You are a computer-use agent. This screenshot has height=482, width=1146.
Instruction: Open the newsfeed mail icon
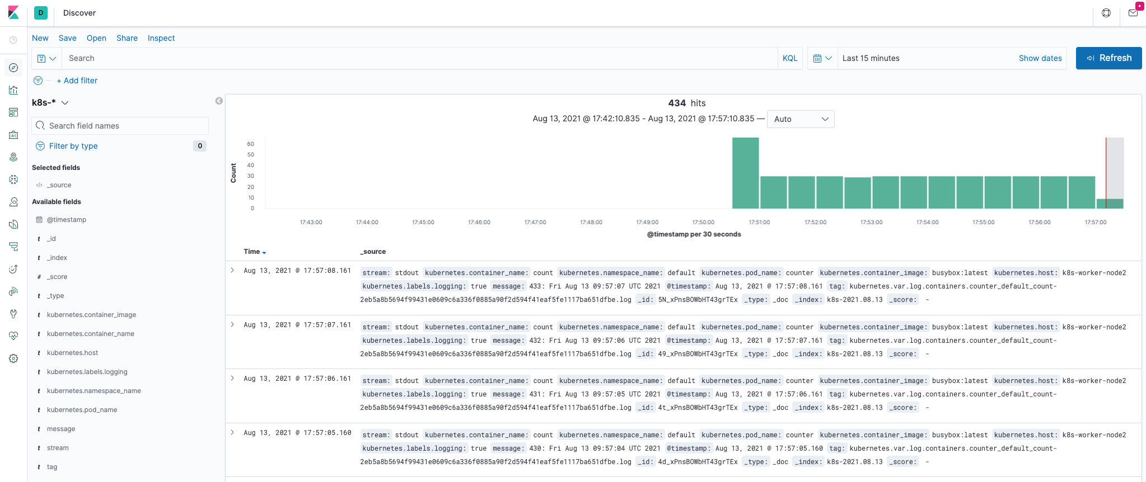(x=1133, y=13)
